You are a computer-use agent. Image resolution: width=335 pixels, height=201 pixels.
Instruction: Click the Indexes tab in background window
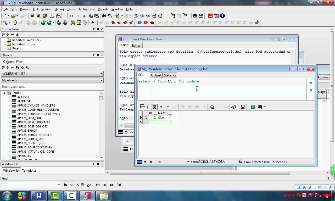pos(323,77)
